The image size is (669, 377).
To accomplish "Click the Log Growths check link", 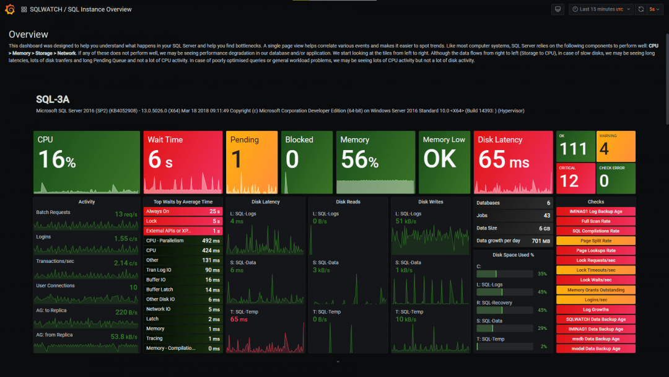I will 596,309.
